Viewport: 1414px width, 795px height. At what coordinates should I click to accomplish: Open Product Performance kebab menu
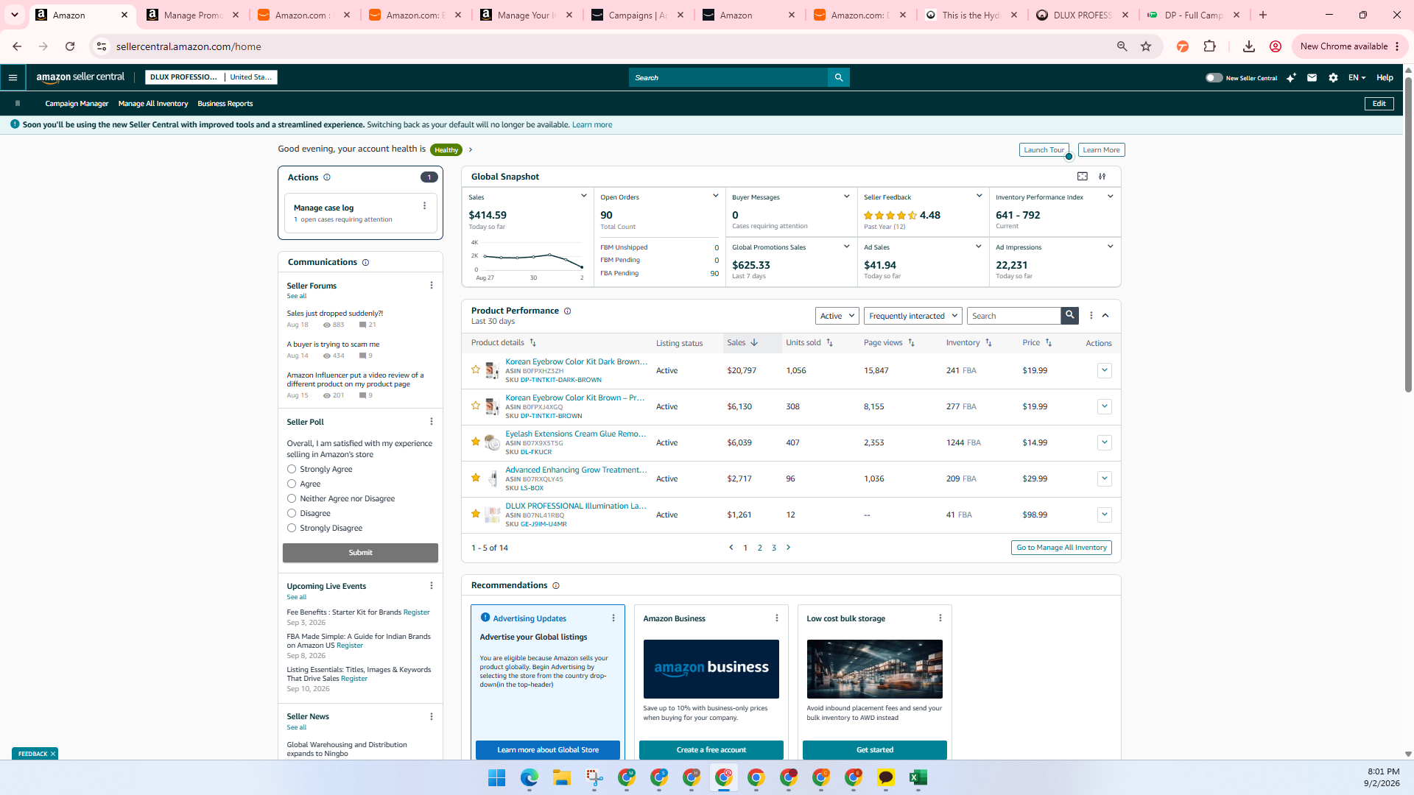tap(1091, 315)
